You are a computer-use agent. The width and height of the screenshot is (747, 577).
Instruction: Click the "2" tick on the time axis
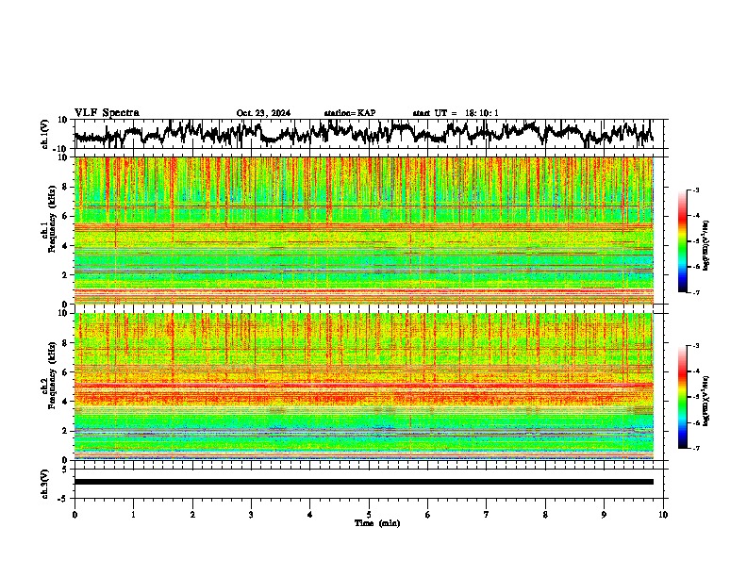(192, 515)
